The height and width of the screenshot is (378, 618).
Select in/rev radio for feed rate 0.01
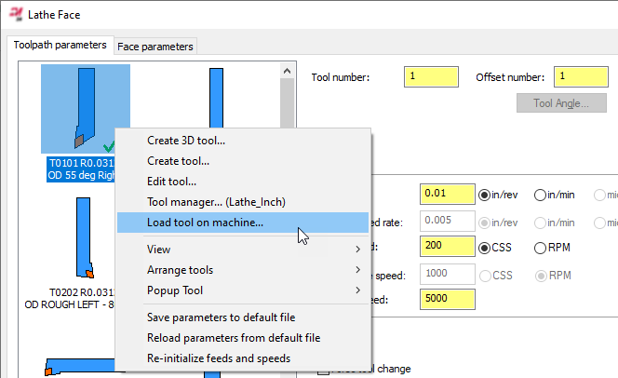[x=484, y=196]
